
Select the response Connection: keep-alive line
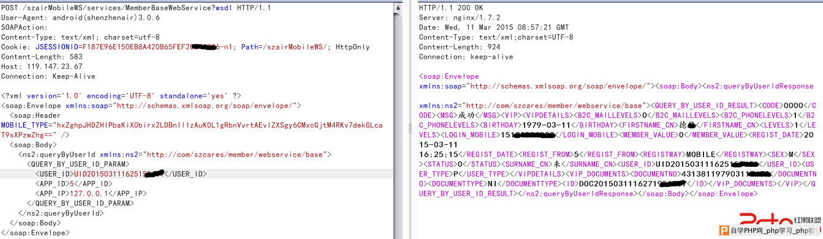click(x=466, y=56)
